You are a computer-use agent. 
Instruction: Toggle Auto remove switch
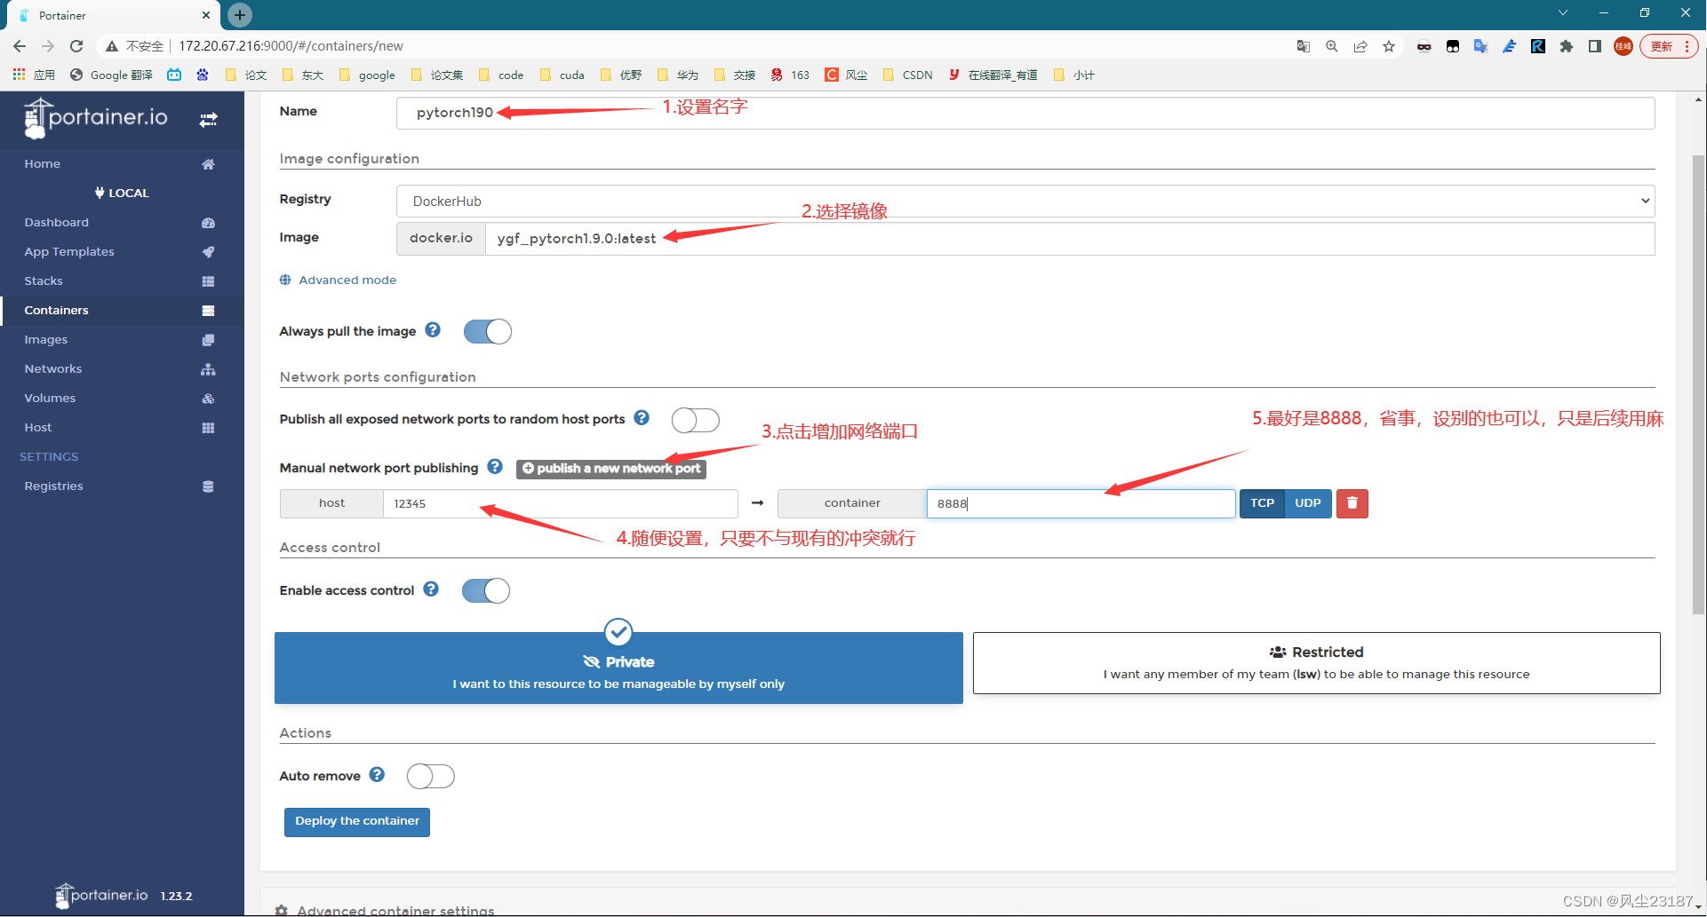431,777
